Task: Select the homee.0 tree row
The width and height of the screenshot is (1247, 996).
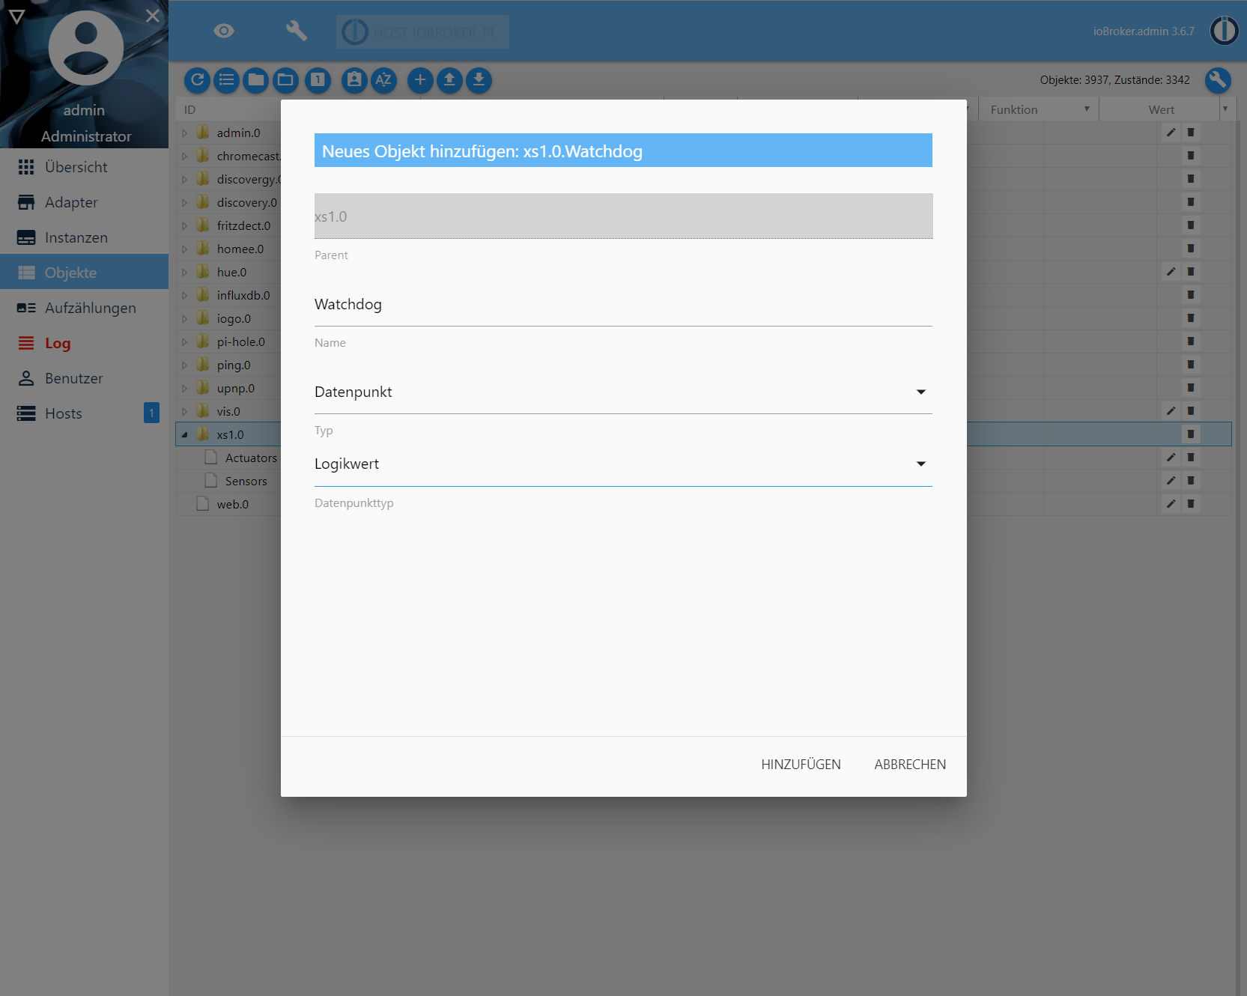Action: point(240,249)
